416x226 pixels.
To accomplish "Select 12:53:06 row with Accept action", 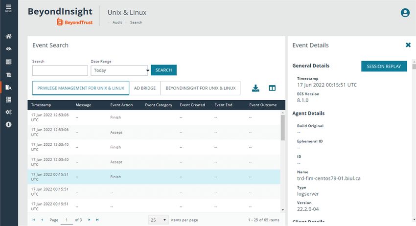I will point(154,133).
